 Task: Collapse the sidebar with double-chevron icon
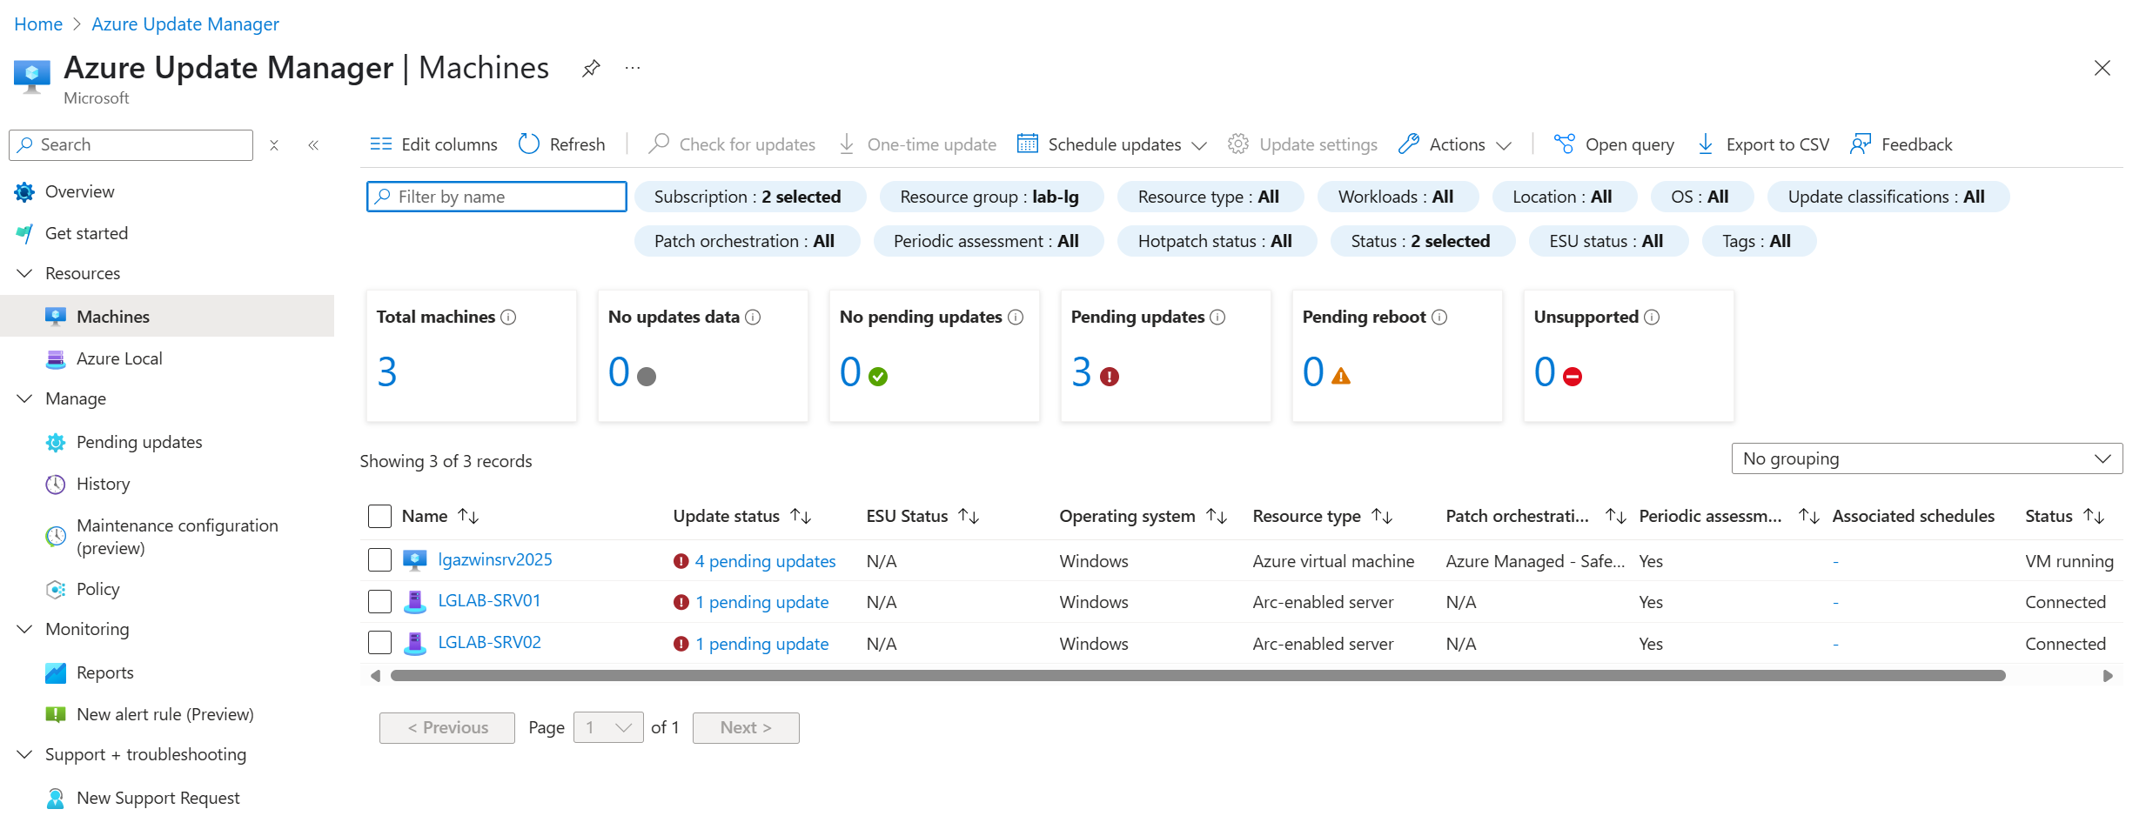pos(313,145)
